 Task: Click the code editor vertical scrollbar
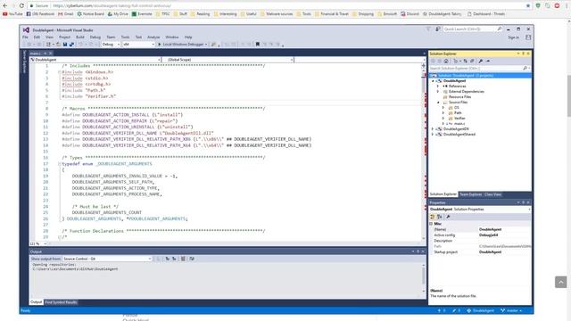point(424,151)
